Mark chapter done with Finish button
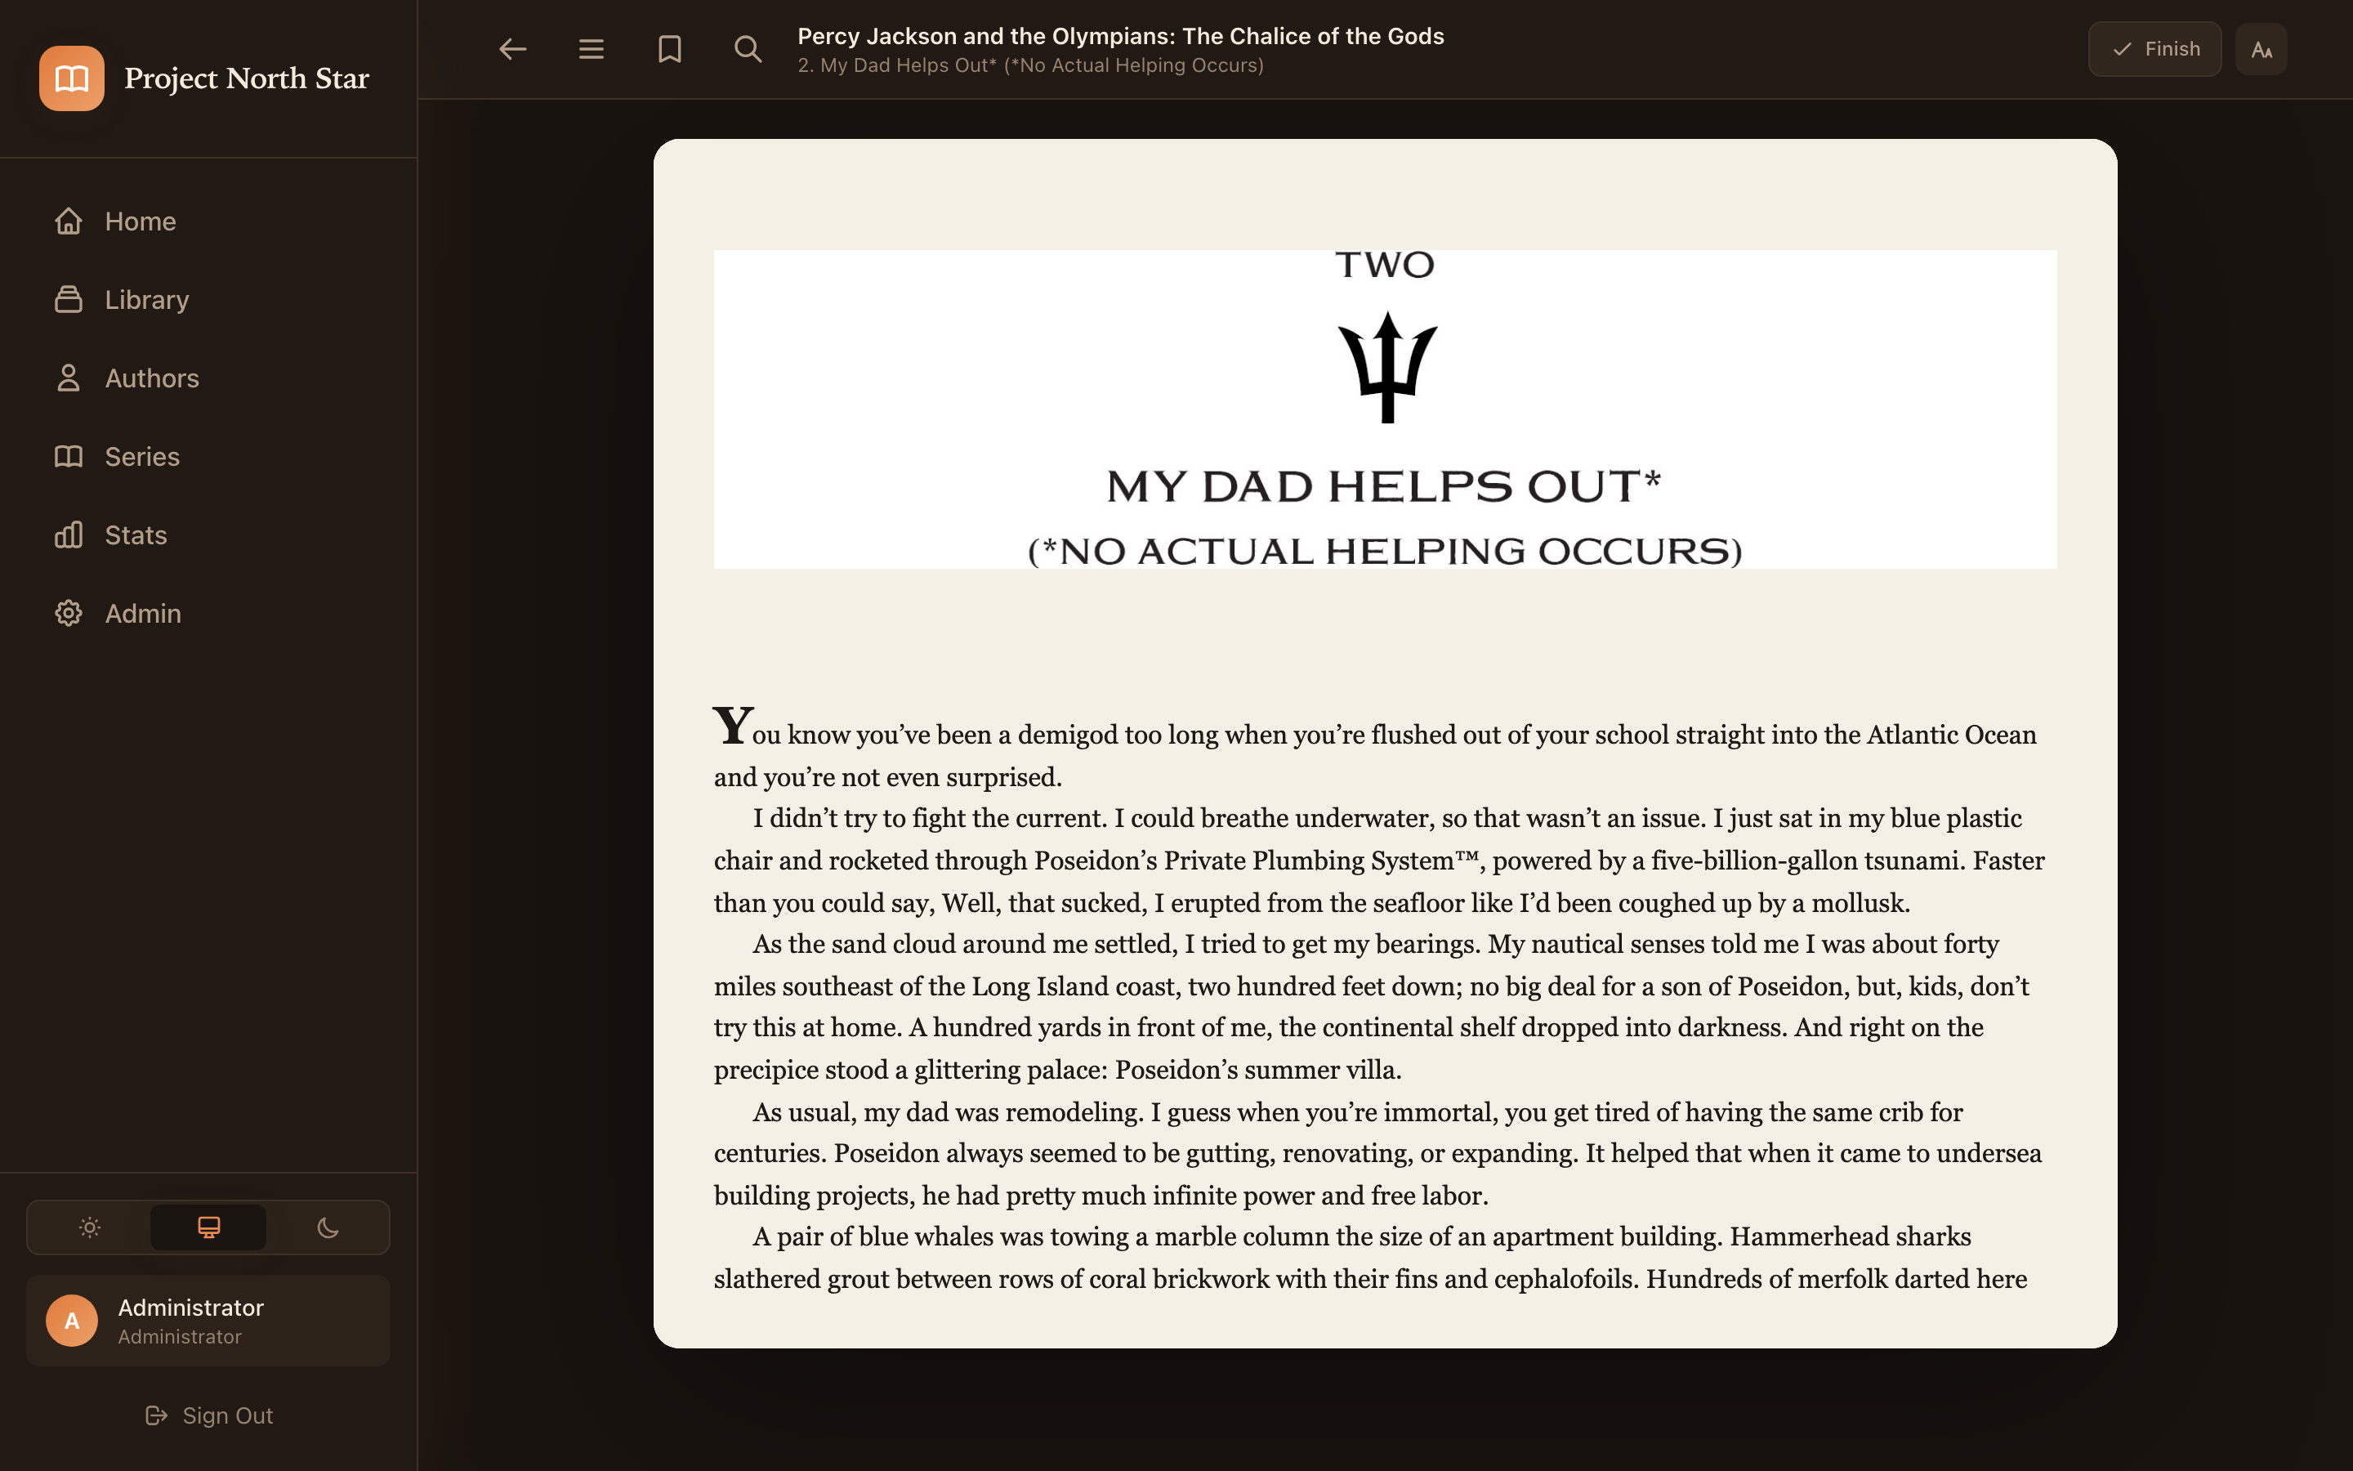 (2154, 49)
